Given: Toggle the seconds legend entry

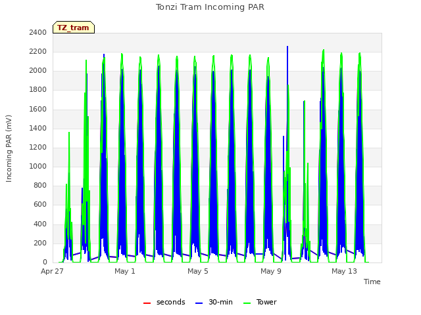Looking at the screenshot, I should [164, 302].
